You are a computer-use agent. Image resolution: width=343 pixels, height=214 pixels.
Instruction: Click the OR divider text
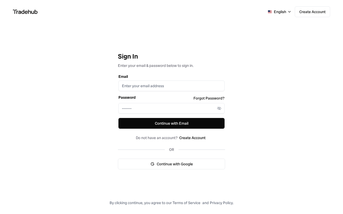[x=171, y=150]
